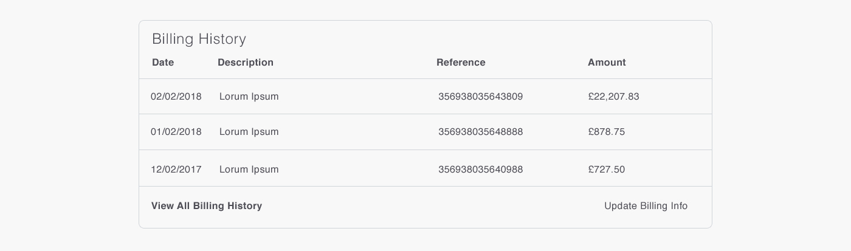Click reference number 356938035643809
This screenshot has height=251, width=851.
[x=480, y=97]
